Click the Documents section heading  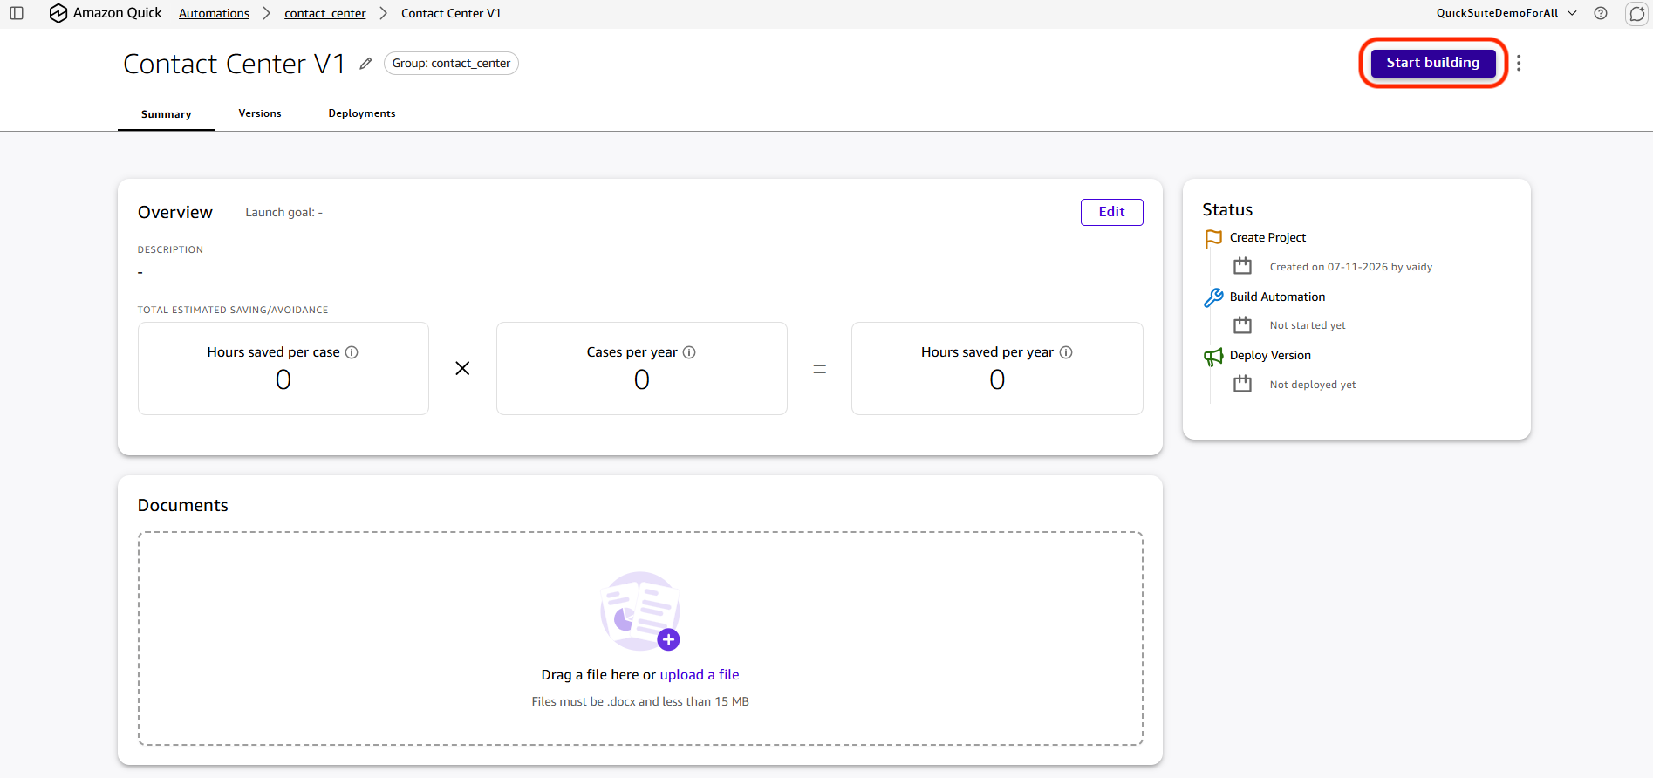[183, 505]
